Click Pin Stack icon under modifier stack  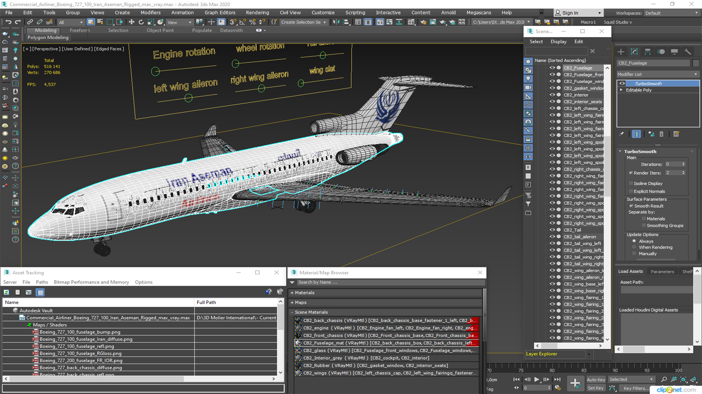622,134
